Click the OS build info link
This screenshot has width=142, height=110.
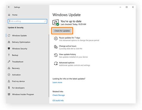58,100
